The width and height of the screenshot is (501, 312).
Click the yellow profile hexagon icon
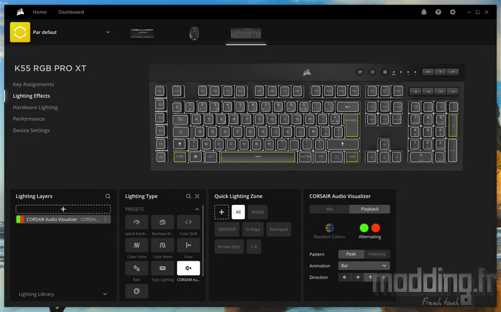click(20, 32)
